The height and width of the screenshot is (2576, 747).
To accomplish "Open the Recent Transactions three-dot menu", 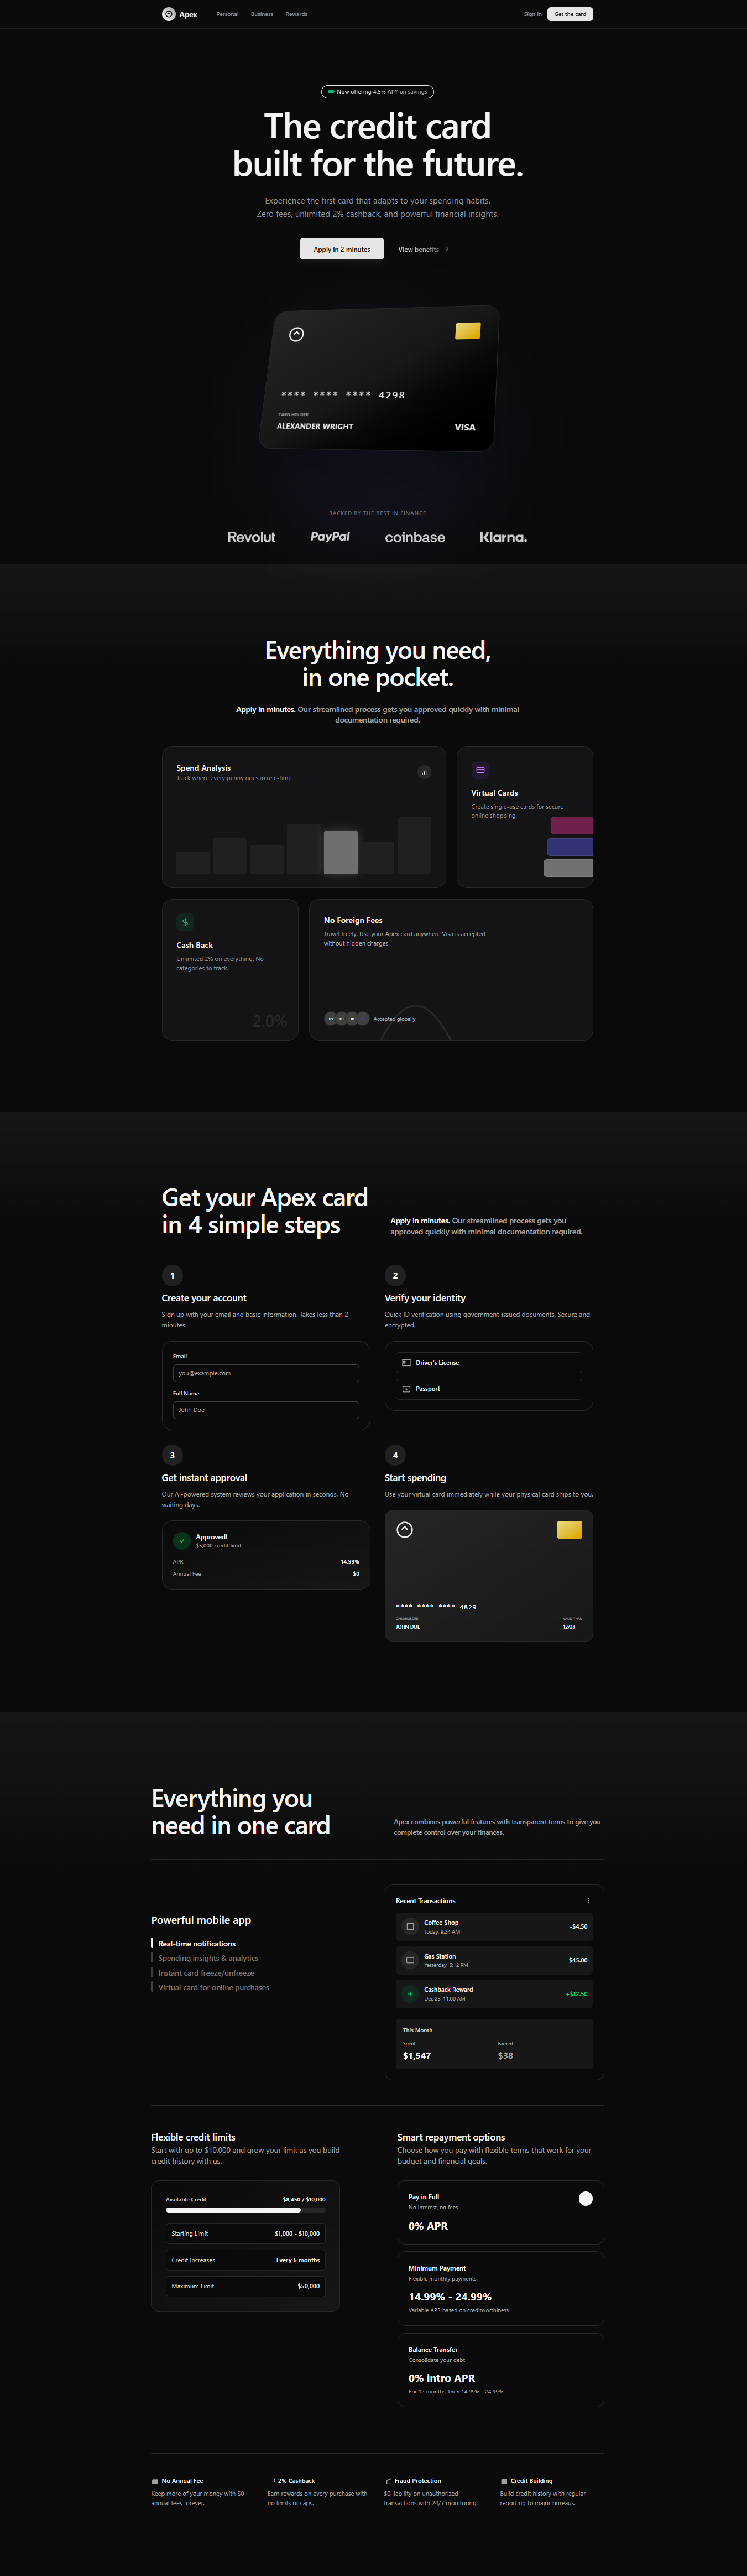I will click(588, 1901).
